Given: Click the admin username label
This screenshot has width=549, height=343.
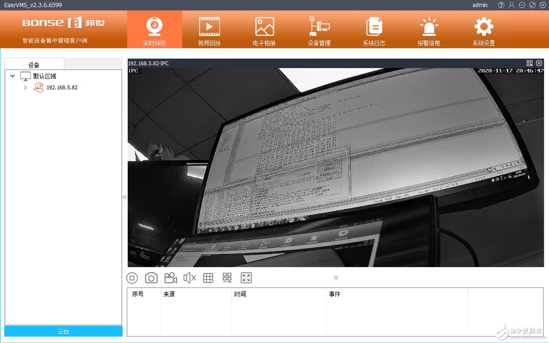Looking at the screenshot, I should pyautogui.click(x=480, y=5).
